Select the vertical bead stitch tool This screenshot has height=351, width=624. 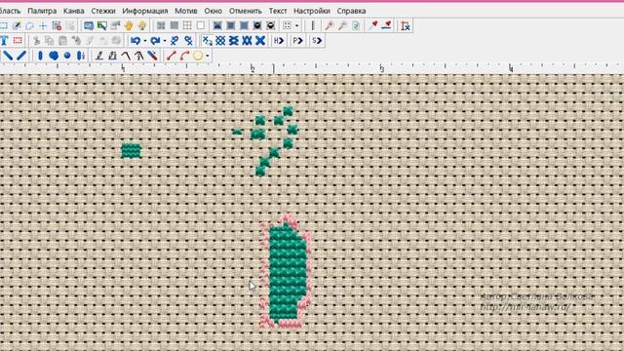pos(40,56)
